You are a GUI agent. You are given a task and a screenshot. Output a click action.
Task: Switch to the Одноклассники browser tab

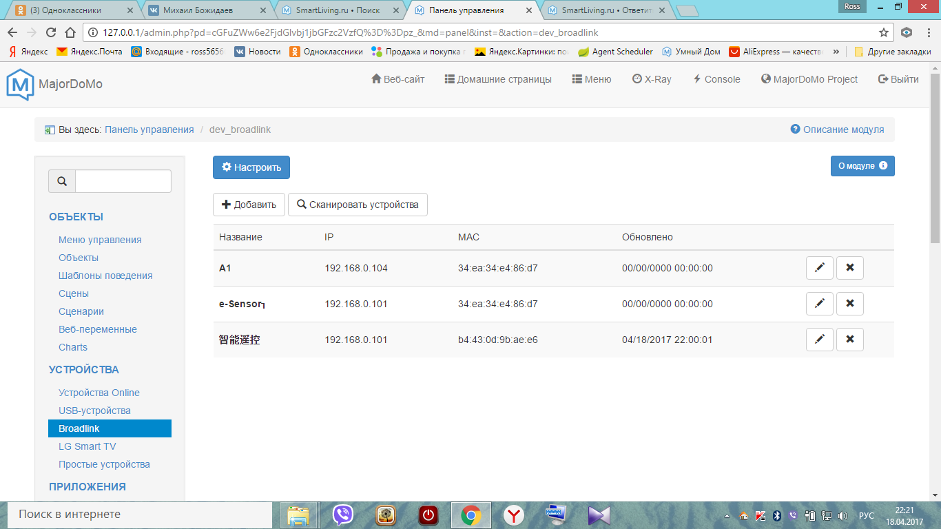(x=72, y=10)
